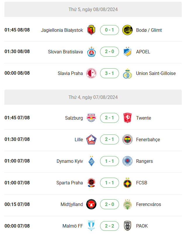Click the PAOK crest
This screenshot has width=187, height=234.
tap(127, 226)
